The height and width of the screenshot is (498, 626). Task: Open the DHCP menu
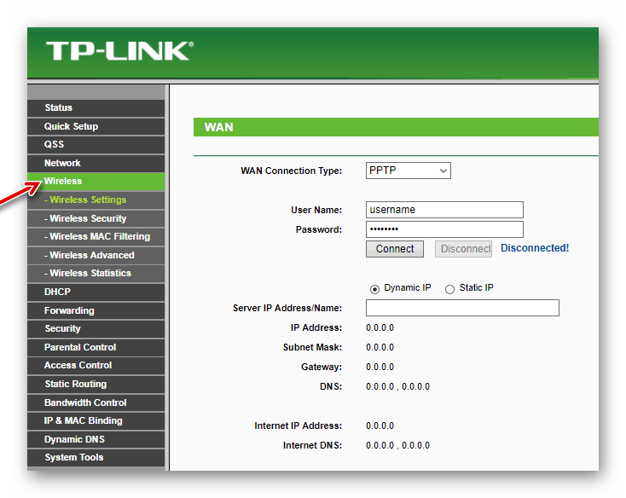tap(96, 292)
